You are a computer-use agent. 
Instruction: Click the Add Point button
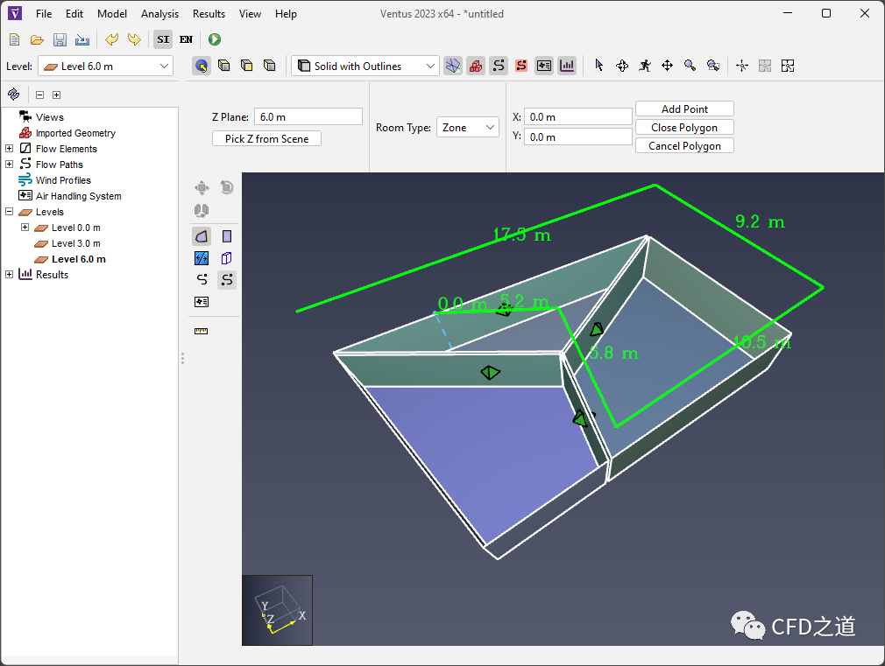[684, 109]
